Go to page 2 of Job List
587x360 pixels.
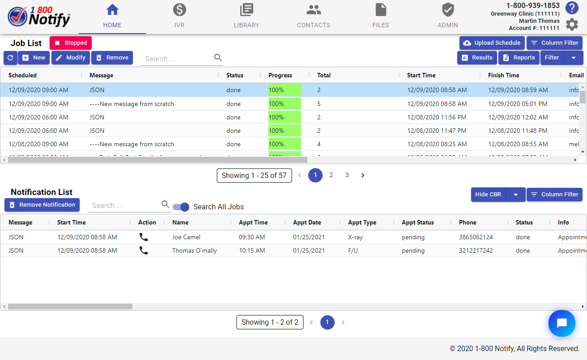point(331,175)
